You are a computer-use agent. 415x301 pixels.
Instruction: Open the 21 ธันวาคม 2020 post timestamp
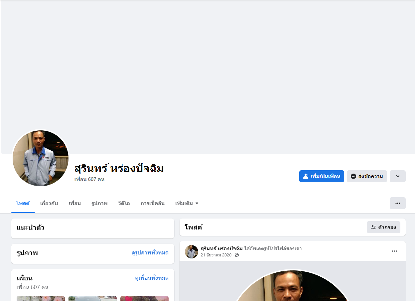pos(216,255)
